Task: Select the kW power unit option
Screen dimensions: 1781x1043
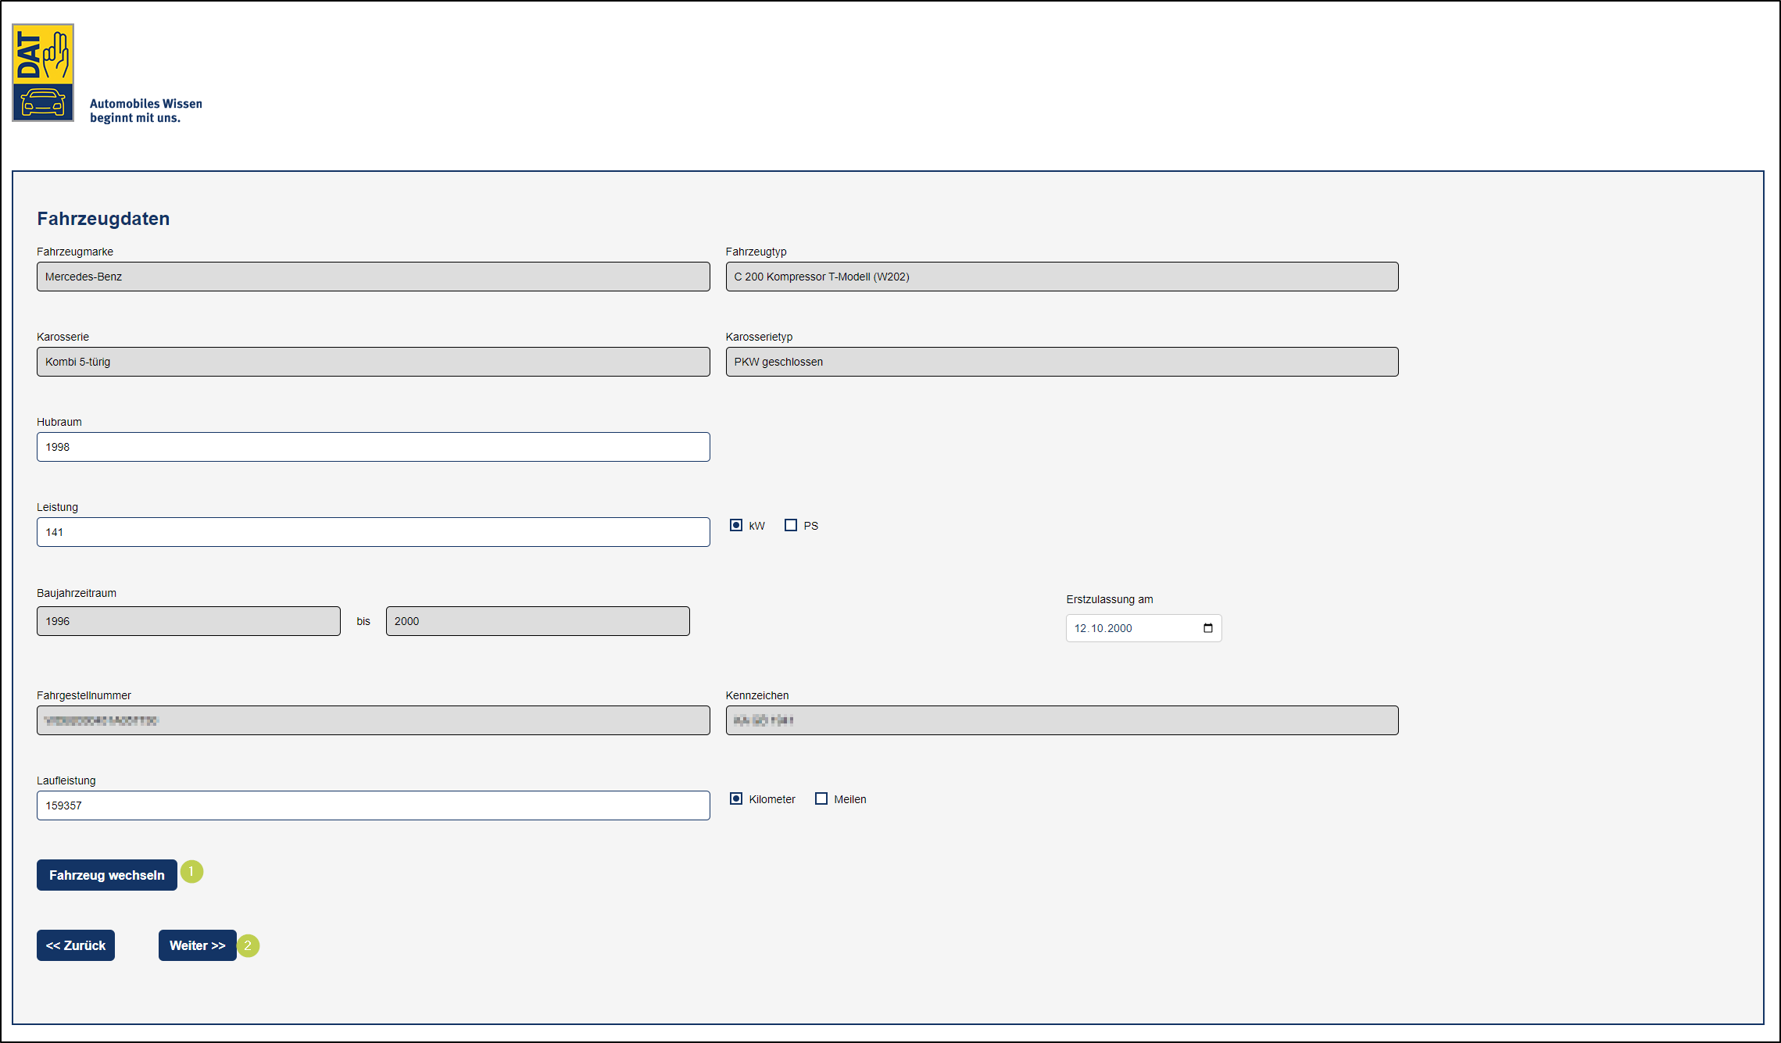Action: (736, 525)
